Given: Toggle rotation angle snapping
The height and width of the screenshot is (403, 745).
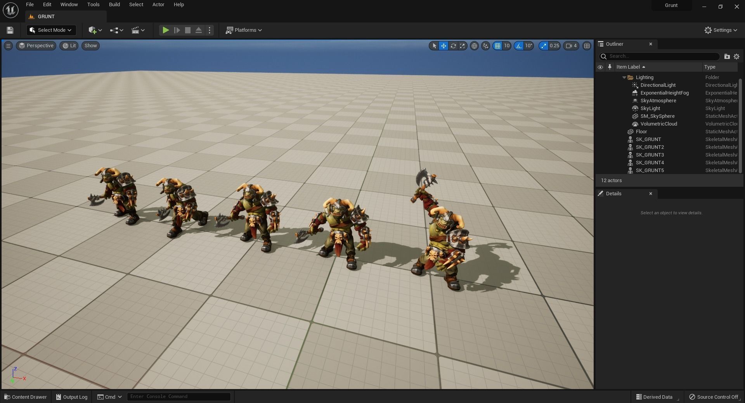Looking at the screenshot, I should pyautogui.click(x=519, y=46).
